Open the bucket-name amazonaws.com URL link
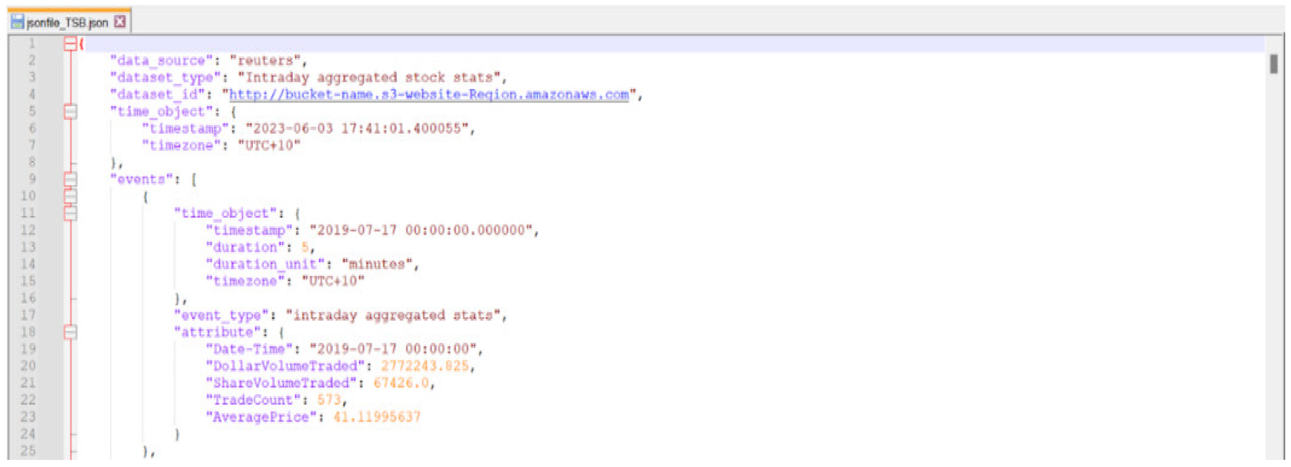 pyautogui.click(x=429, y=94)
